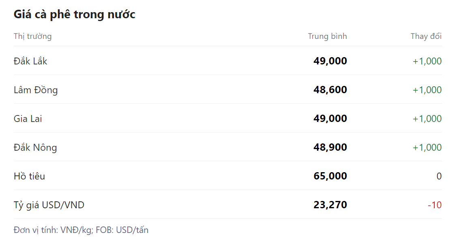
Task: Click the 'Trung bình' column header
Action: click(327, 36)
